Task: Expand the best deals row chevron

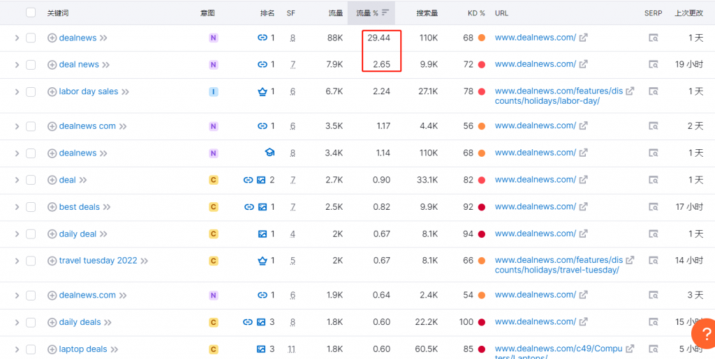Action: [x=17, y=207]
